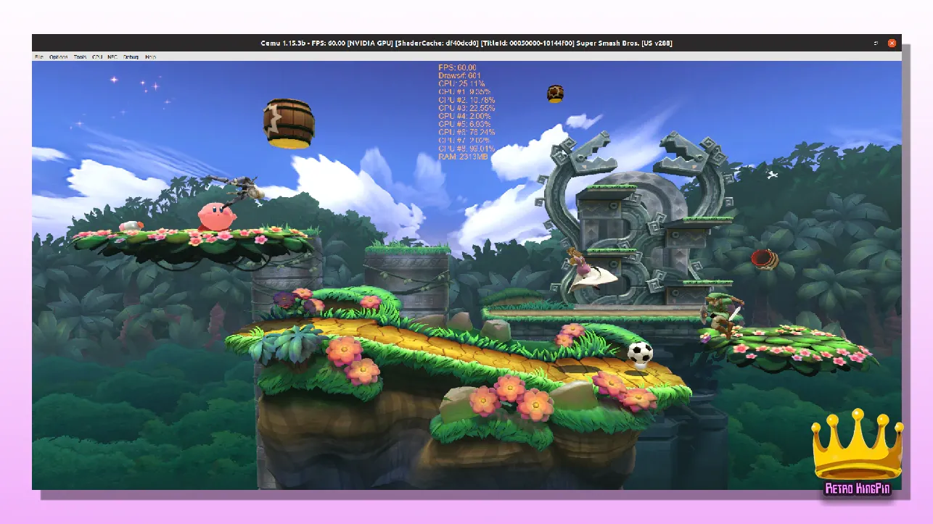Open the CPU menu

click(97, 57)
